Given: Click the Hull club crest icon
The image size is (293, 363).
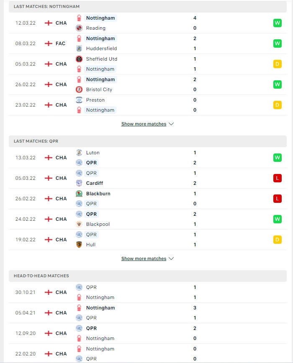Looking at the screenshot, I should point(79,245).
